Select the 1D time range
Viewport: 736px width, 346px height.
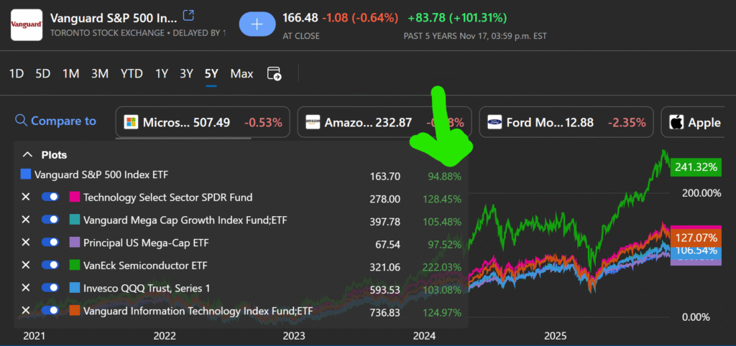click(17, 74)
